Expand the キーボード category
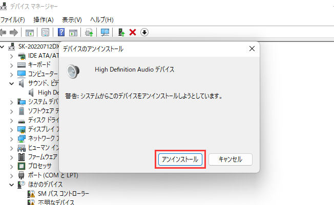The height and width of the screenshot is (205, 334). (x=11, y=65)
